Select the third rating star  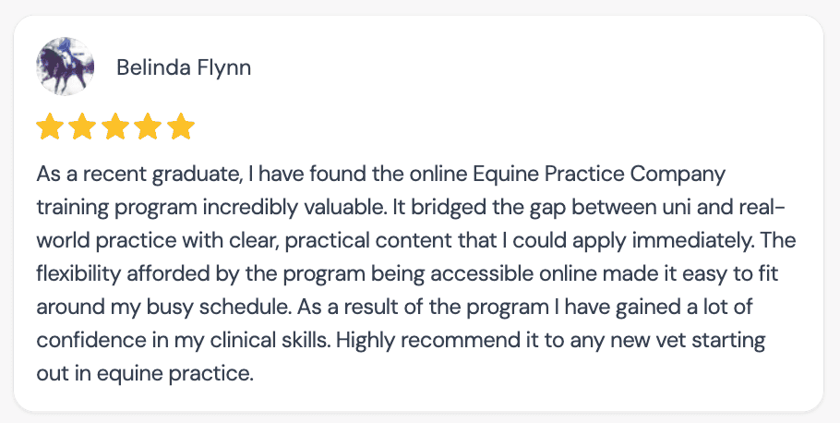tap(115, 127)
